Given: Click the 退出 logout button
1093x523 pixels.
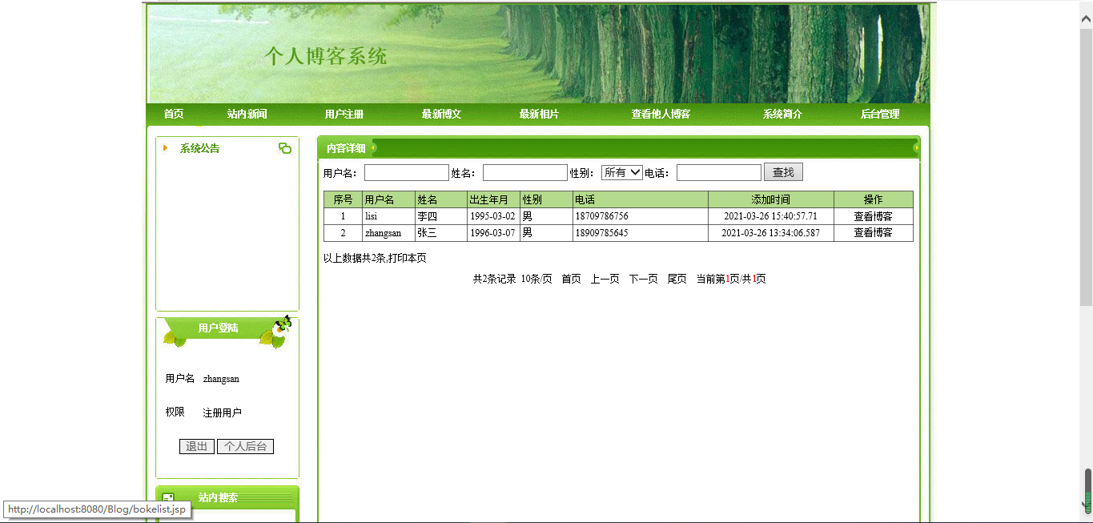Looking at the screenshot, I should click(197, 447).
